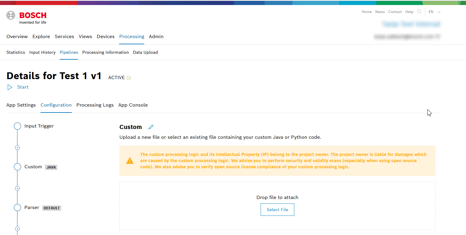This screenshot has height=235, width=466.
Task: Click the Input Trigger step circle
Action: click(x=17, y=126)
